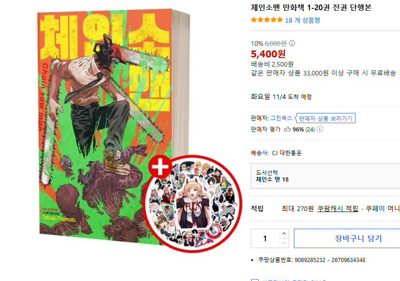Visit the seller 그린북스 link
Screen dimensions: 400x281
[x=281, y=118]
